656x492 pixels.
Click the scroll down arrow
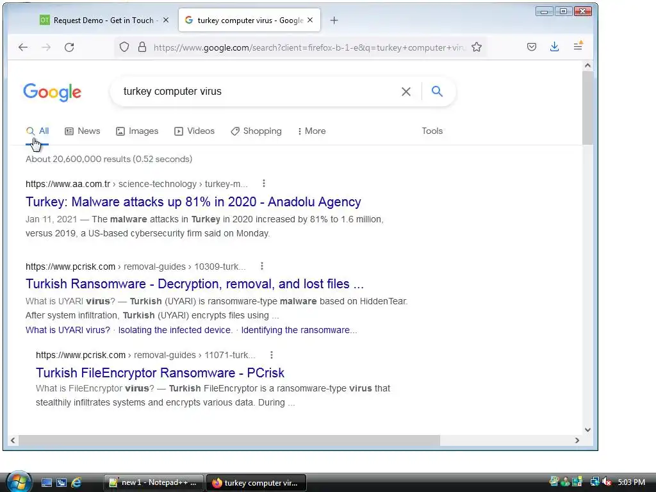pyautogui.click(x=587, y=430)
